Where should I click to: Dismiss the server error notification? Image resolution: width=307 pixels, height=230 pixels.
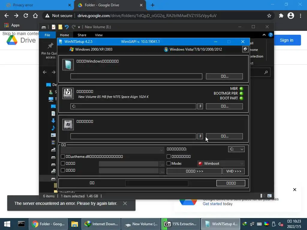tap(125, 203)
